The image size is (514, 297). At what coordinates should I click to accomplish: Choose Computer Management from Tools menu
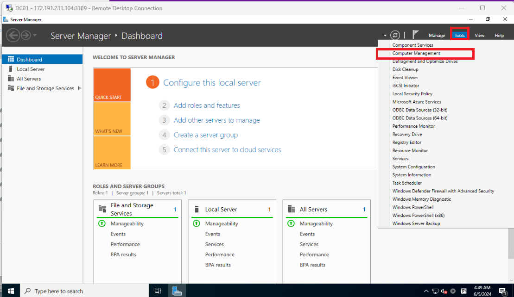(416, 53)
